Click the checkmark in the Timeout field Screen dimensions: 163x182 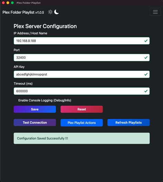click(146, 91)
